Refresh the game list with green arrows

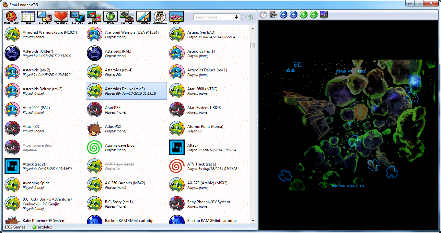coord(251,17)
